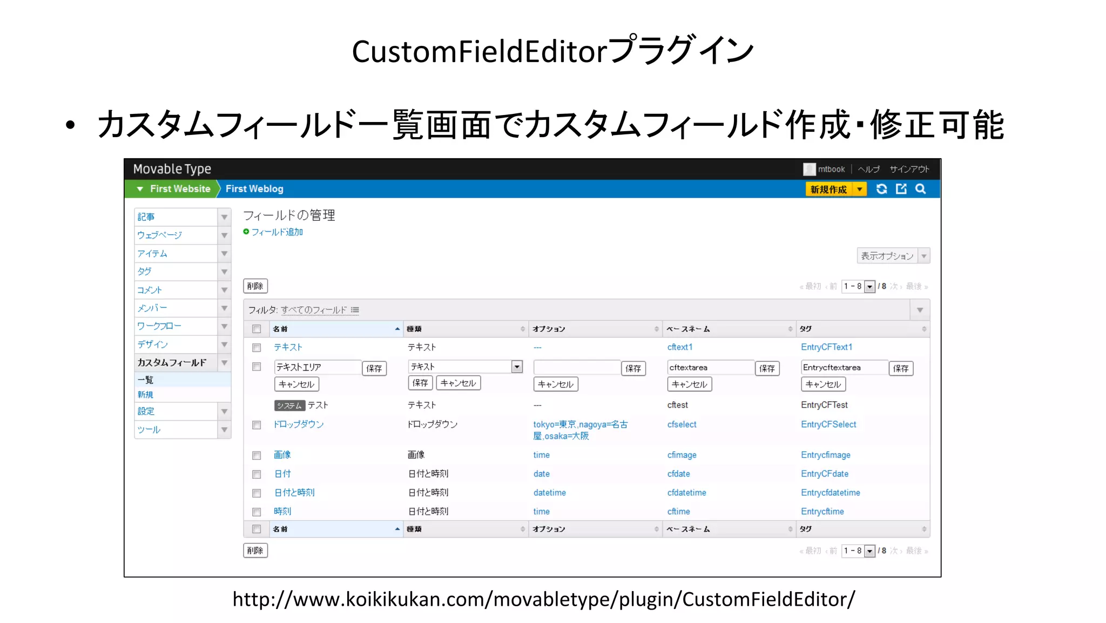
Task: Open the type select showing テキスト
Action: [x=466, y=367]
